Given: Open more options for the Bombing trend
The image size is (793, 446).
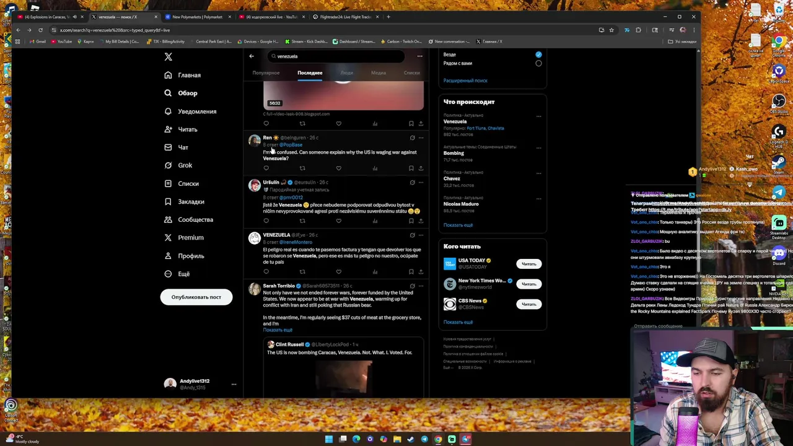Looking at the screenshot, I should pos(538,147).
